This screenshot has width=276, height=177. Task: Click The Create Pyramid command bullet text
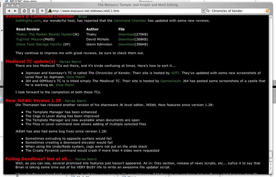tap(92, 151)
